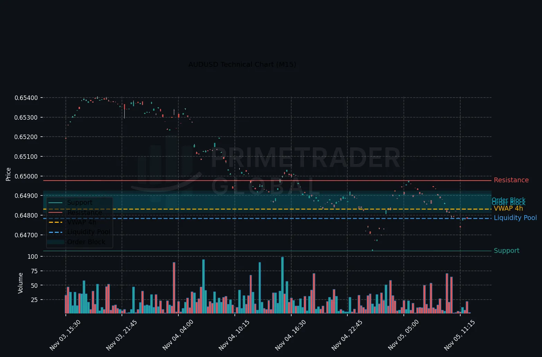
Task: Click the Order Block color patch in legend
Action: tap(55, 242)
